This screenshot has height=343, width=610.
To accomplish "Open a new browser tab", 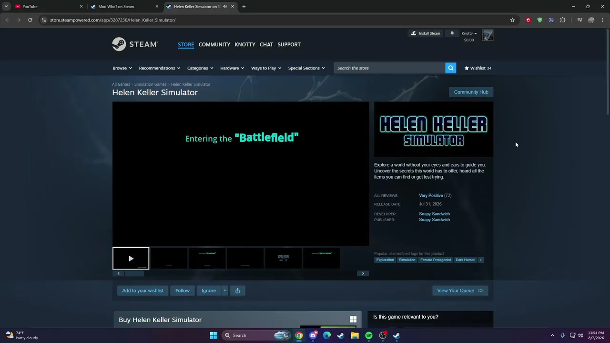I will point(244,7).
